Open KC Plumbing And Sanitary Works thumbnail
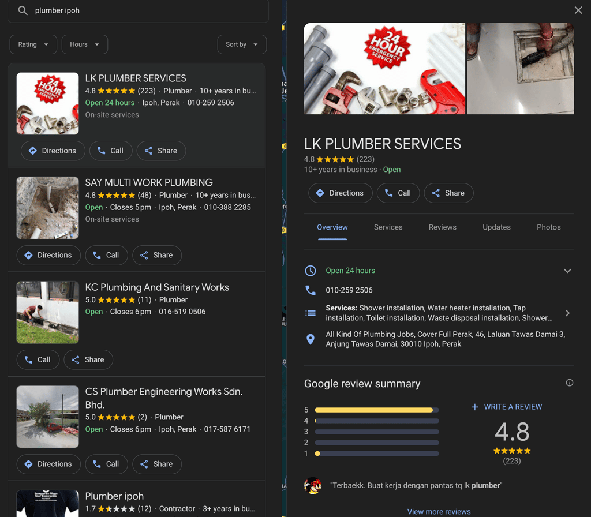591x517 pixels. pyautogui.click(x=47, y=312)
